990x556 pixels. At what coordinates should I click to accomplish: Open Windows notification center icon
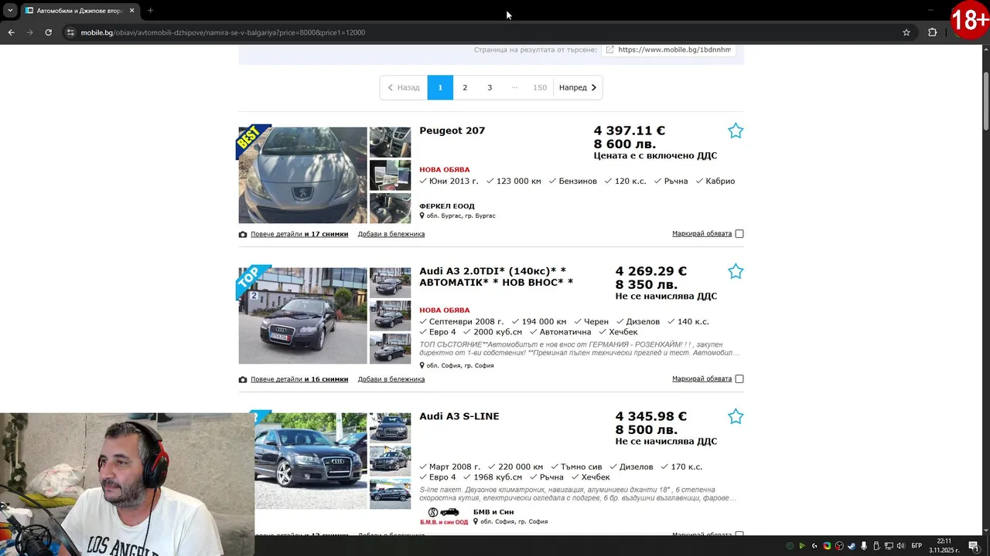pyautogui.click(x=974, y=546)
